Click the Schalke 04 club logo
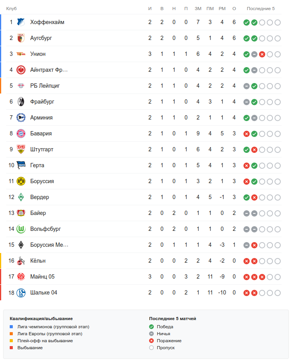This screenshot has height=362, width=292. (x=21, y=293)
